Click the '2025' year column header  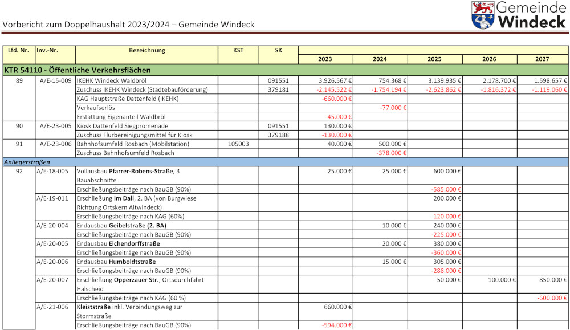(x=434, y=59)
